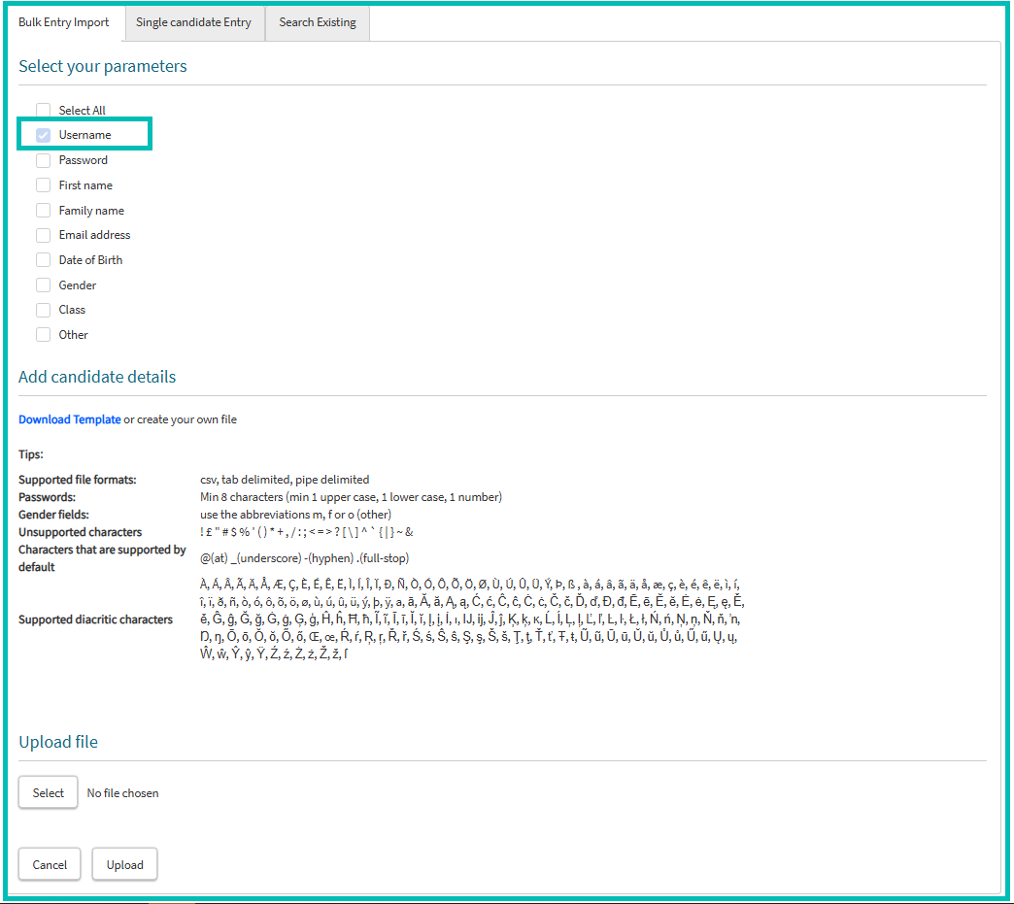Click the 'Supported file formats:' label
This screenshot has width=1014, height=904.
[78, 480]
